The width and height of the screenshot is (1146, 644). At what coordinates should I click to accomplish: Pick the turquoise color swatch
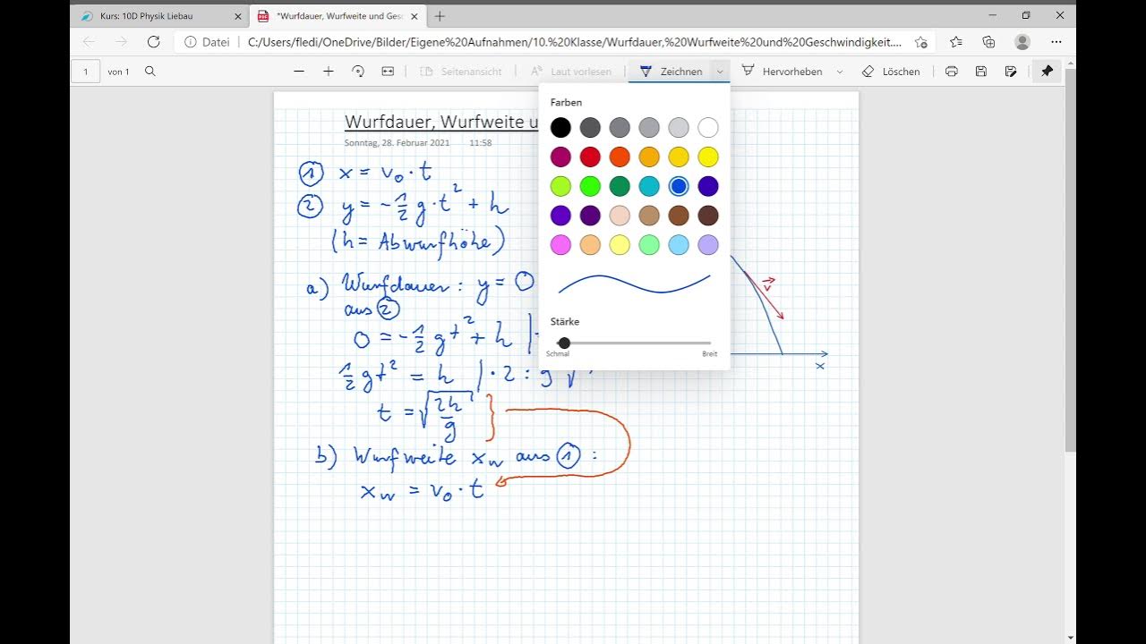tap(649, 186)
